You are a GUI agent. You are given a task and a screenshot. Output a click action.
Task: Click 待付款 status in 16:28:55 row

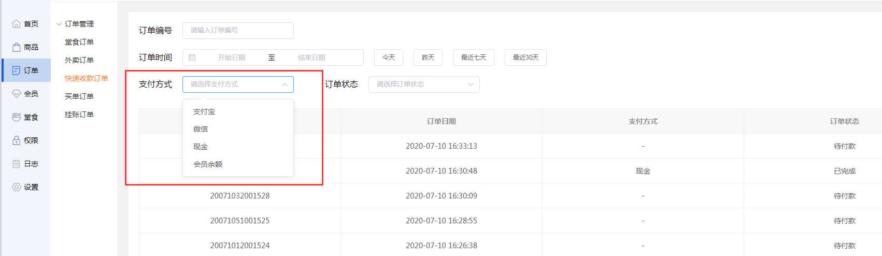tap(845, 221)
